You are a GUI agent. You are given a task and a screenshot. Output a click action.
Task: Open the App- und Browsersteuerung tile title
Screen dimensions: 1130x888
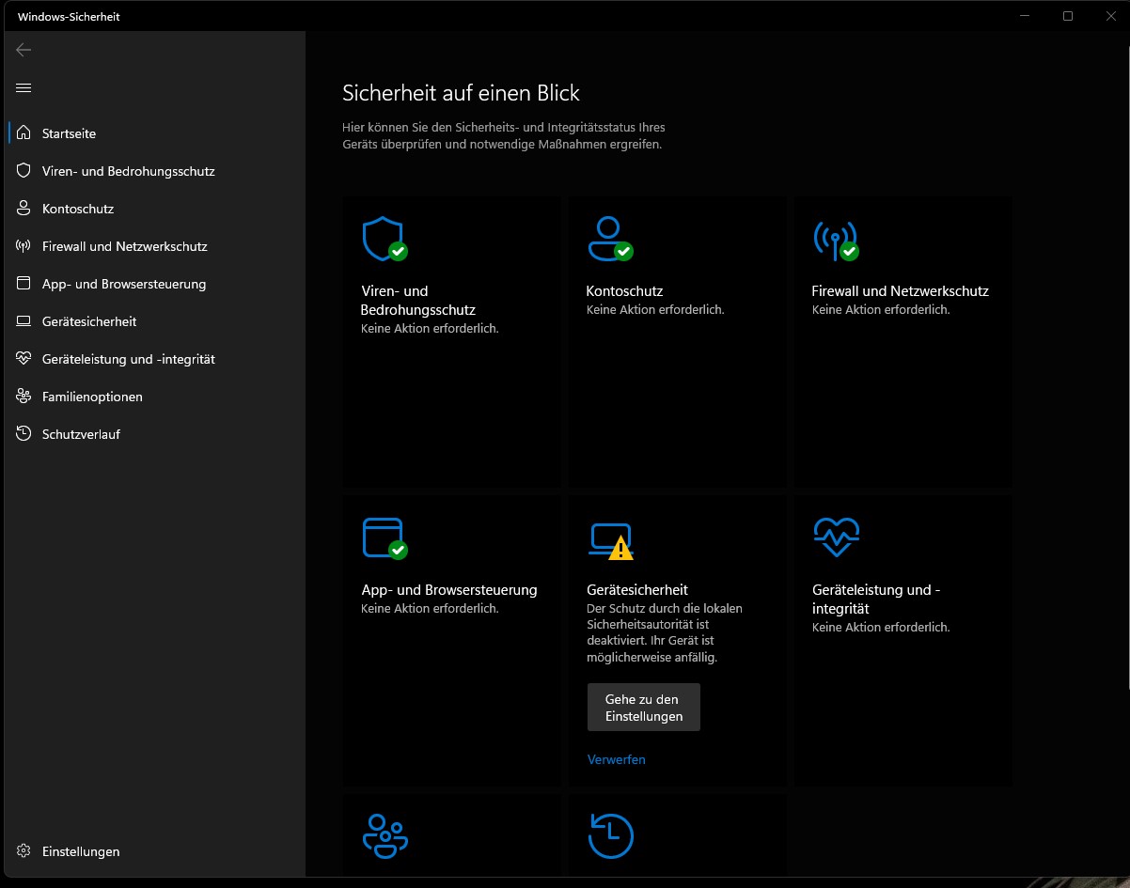[x=449, y=590]
